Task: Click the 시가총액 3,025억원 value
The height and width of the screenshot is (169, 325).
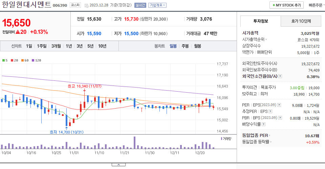Action: pos(310,33)
